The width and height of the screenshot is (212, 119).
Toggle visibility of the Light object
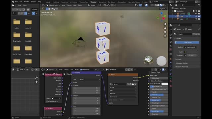click(196, 19)
